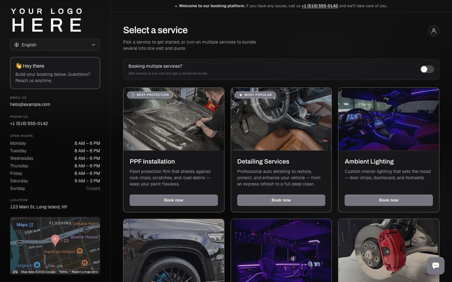This screenshot has height=282, width=452.
Task: Click the YOUR LOGO HERE logo
Action: pos(47,20)
